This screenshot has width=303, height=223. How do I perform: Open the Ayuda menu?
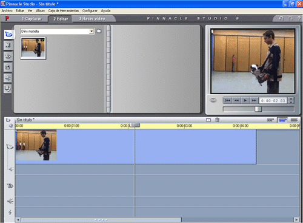(x=105, y=11)
